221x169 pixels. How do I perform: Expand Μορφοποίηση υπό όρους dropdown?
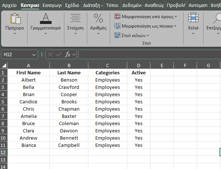pos(176,17)
